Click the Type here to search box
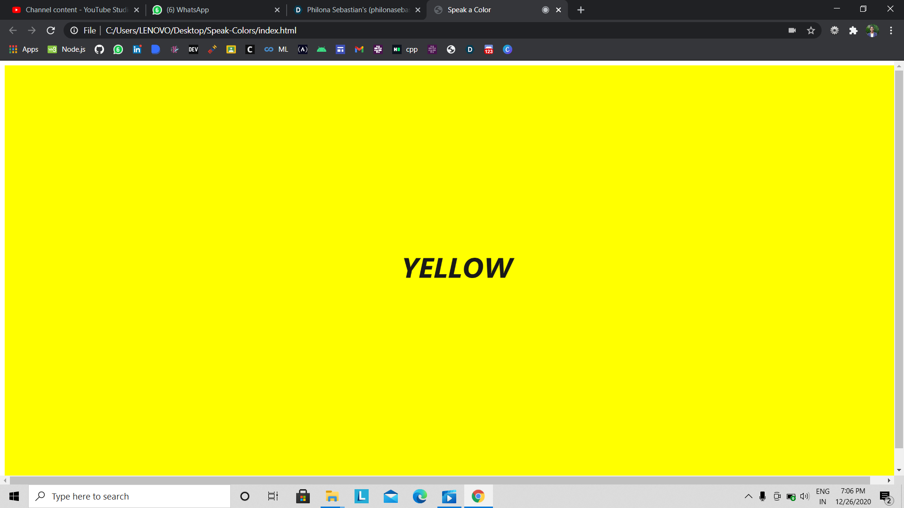Screen dimensions: 904x508 click(129, 496)
